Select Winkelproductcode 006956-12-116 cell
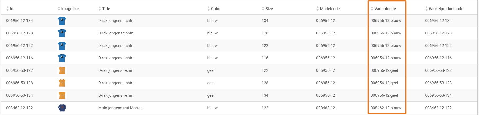Viewport: 479px width, 115px height. click(438, 58)
